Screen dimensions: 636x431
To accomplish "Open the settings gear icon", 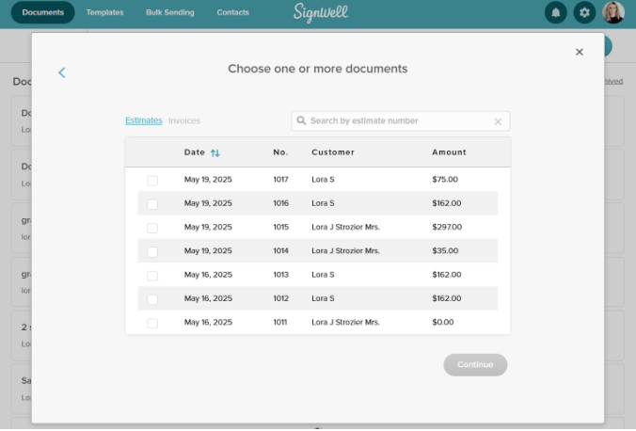I will click(x=584, y=12).
